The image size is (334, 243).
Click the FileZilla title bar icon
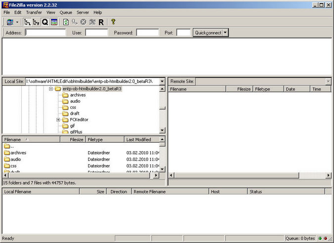5,5
